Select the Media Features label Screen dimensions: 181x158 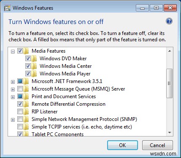coord(49,51)
